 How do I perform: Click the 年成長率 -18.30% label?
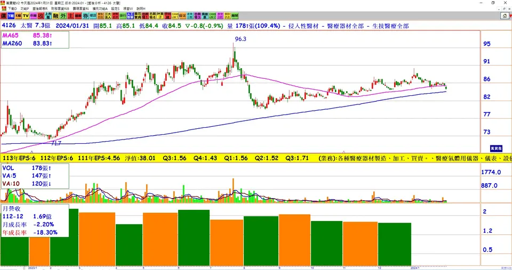tap(30, 233)
